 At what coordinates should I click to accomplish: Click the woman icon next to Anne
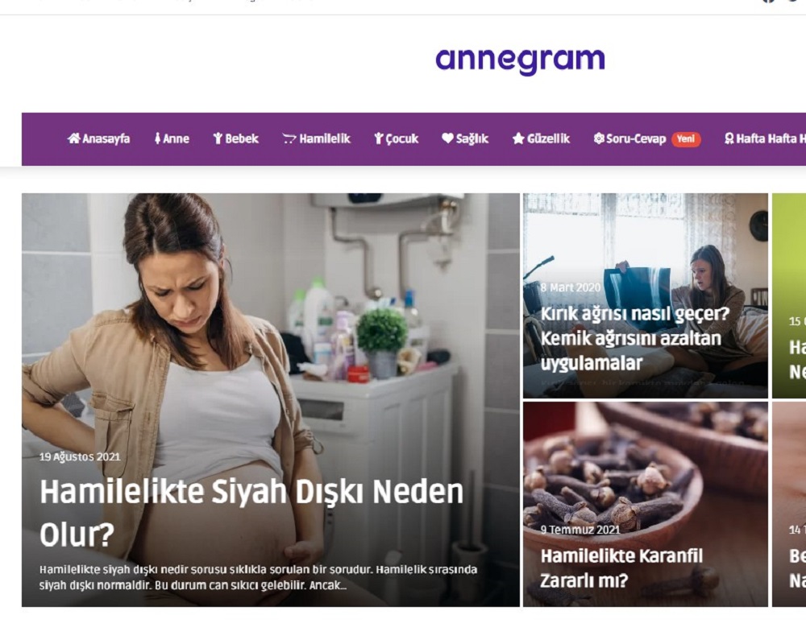click(x=157, y=138)
